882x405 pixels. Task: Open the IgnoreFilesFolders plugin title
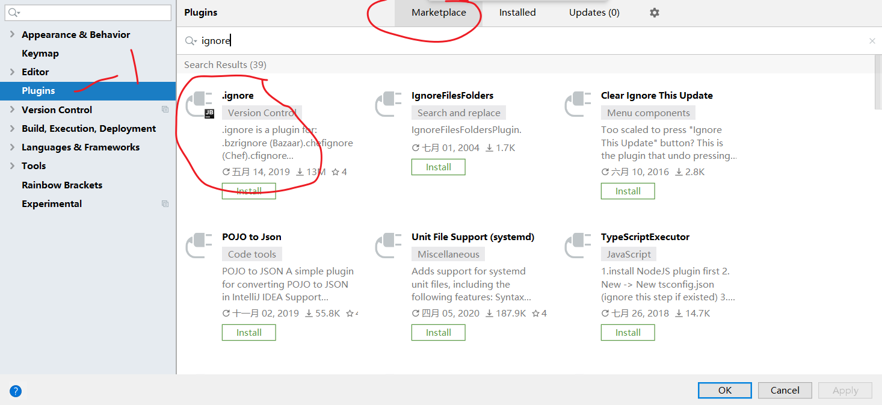pyautogui.click(x=452, y=95)
